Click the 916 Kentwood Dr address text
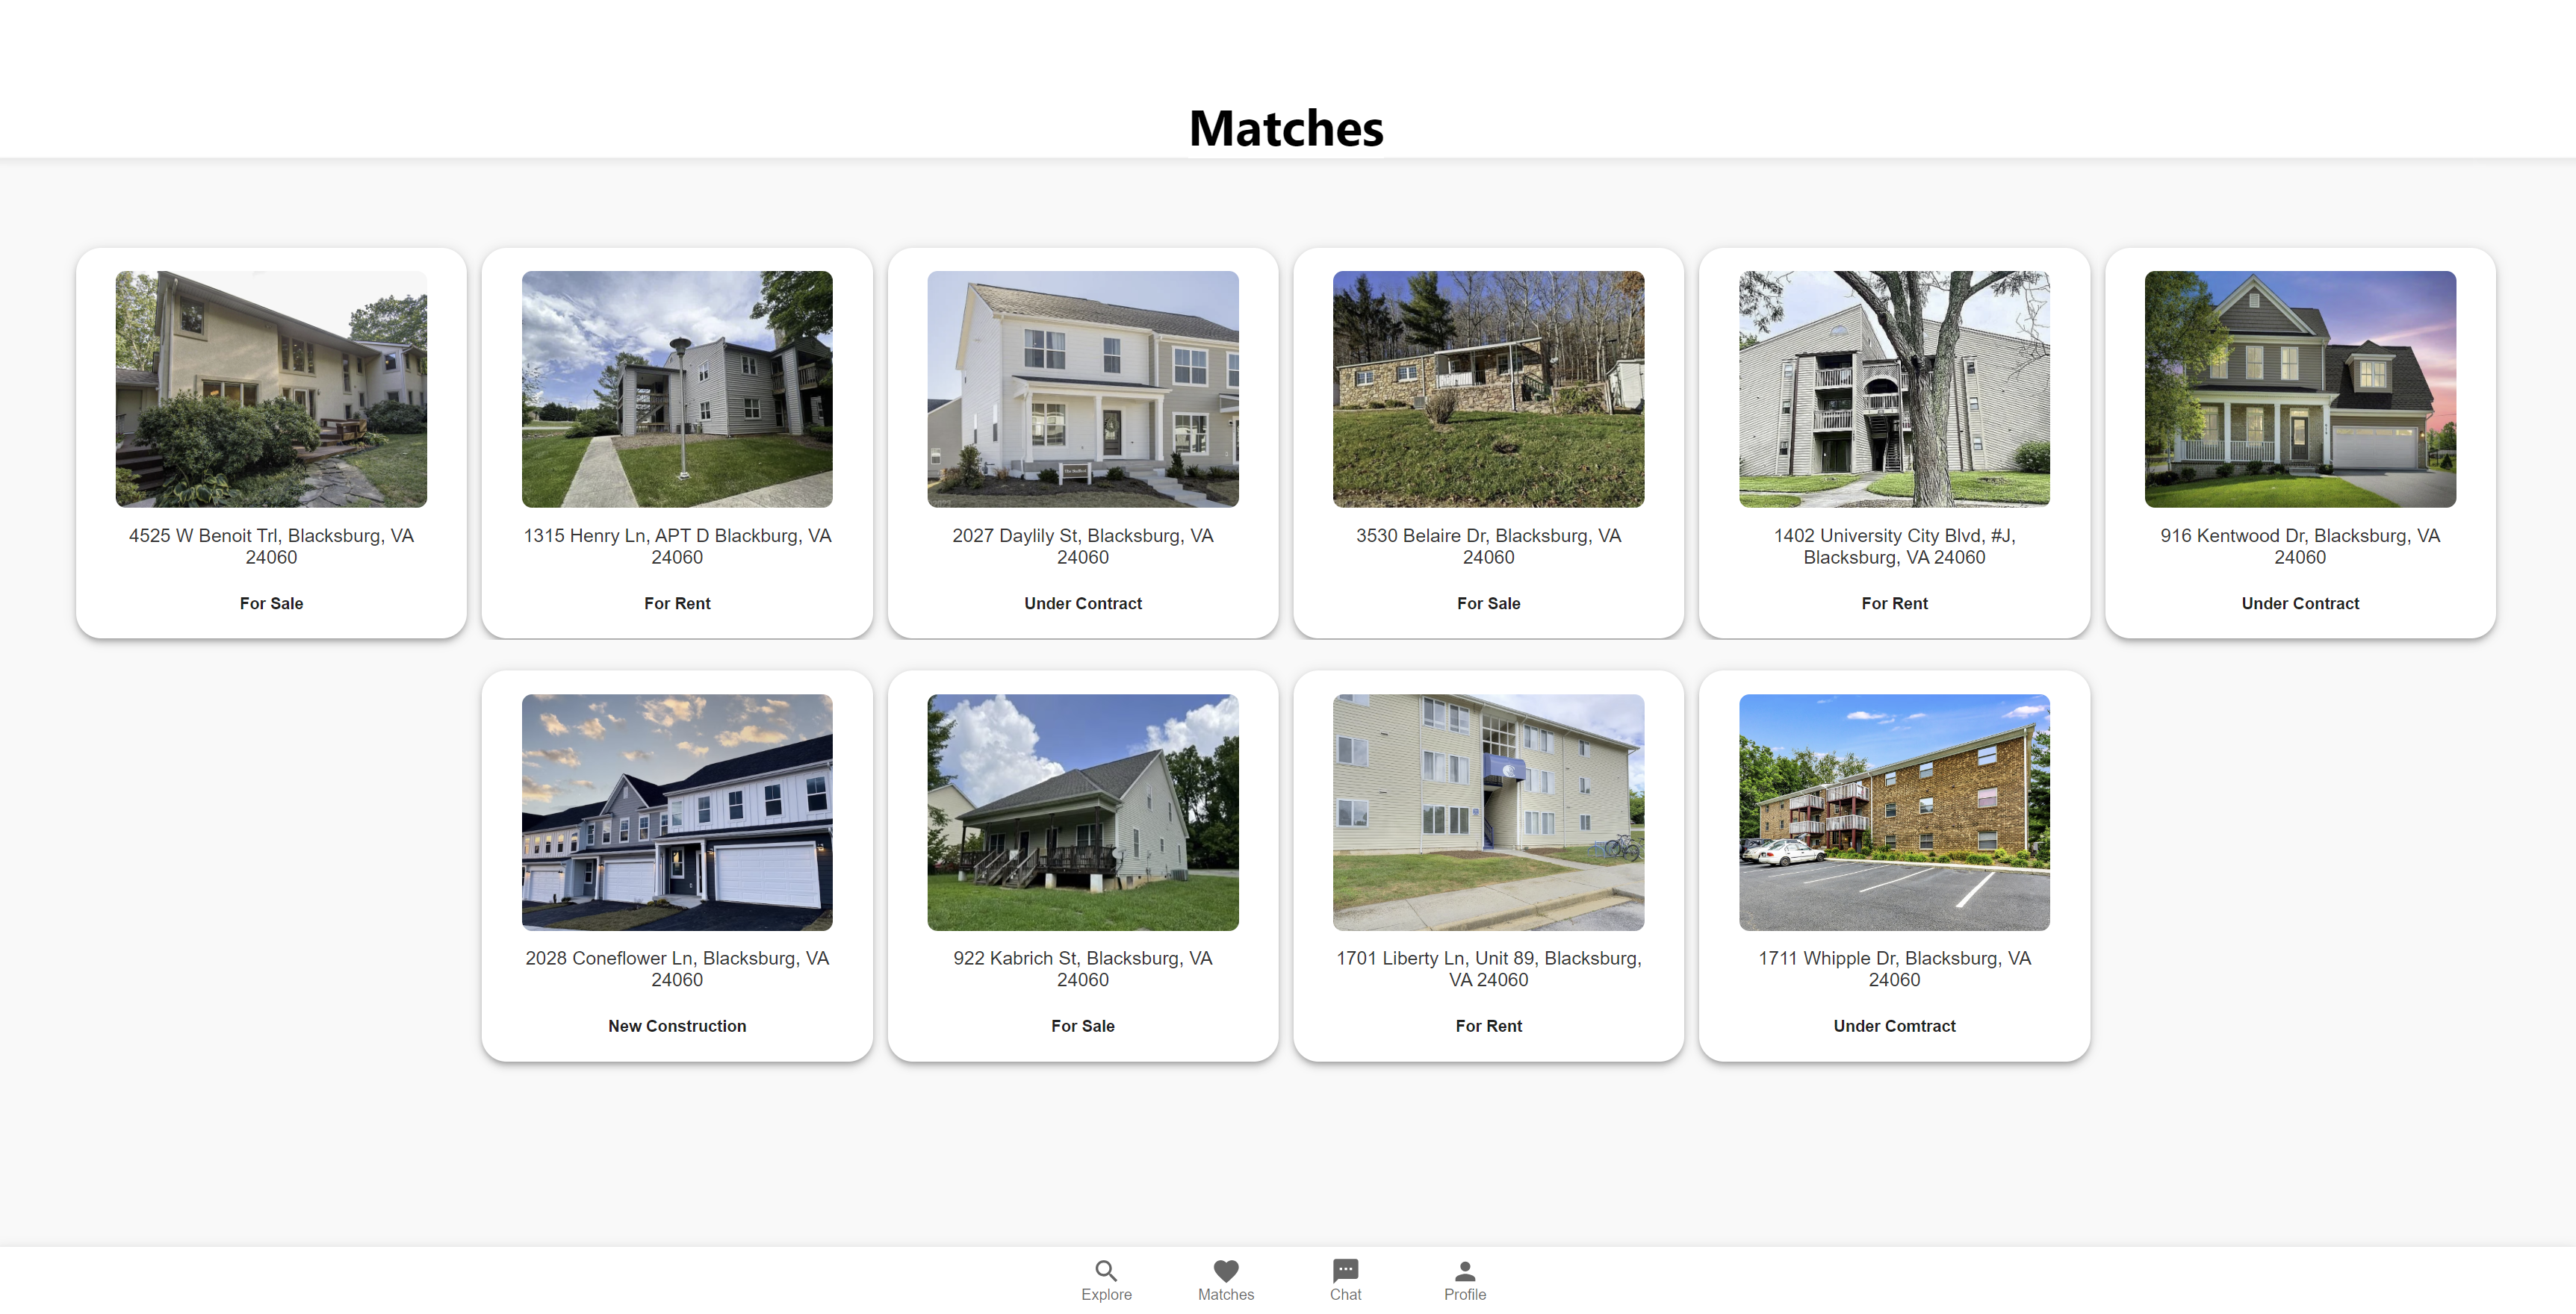Screen dimensions: 2576x1314 [x=2299, y=546]
